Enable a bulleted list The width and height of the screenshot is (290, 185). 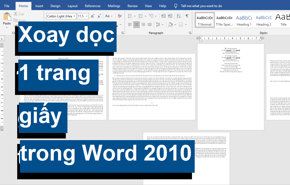(x=130, y=16)
